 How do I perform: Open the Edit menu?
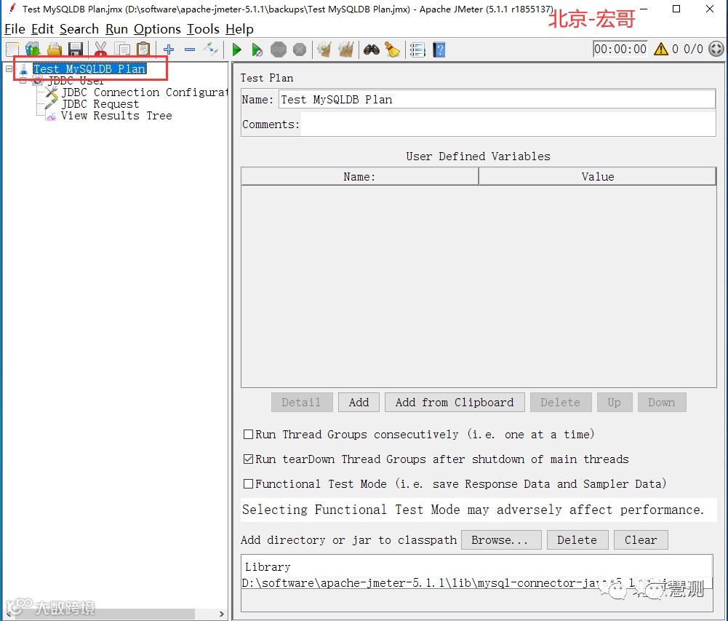click(x=43, y=29)
